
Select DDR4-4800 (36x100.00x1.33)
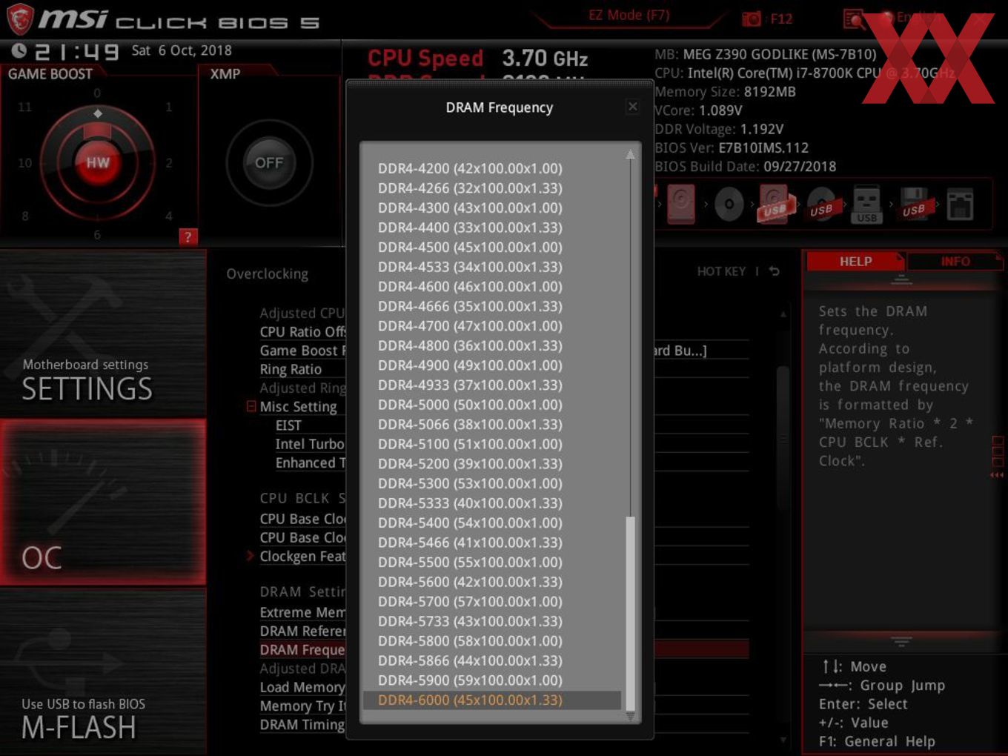pos(491,345)
